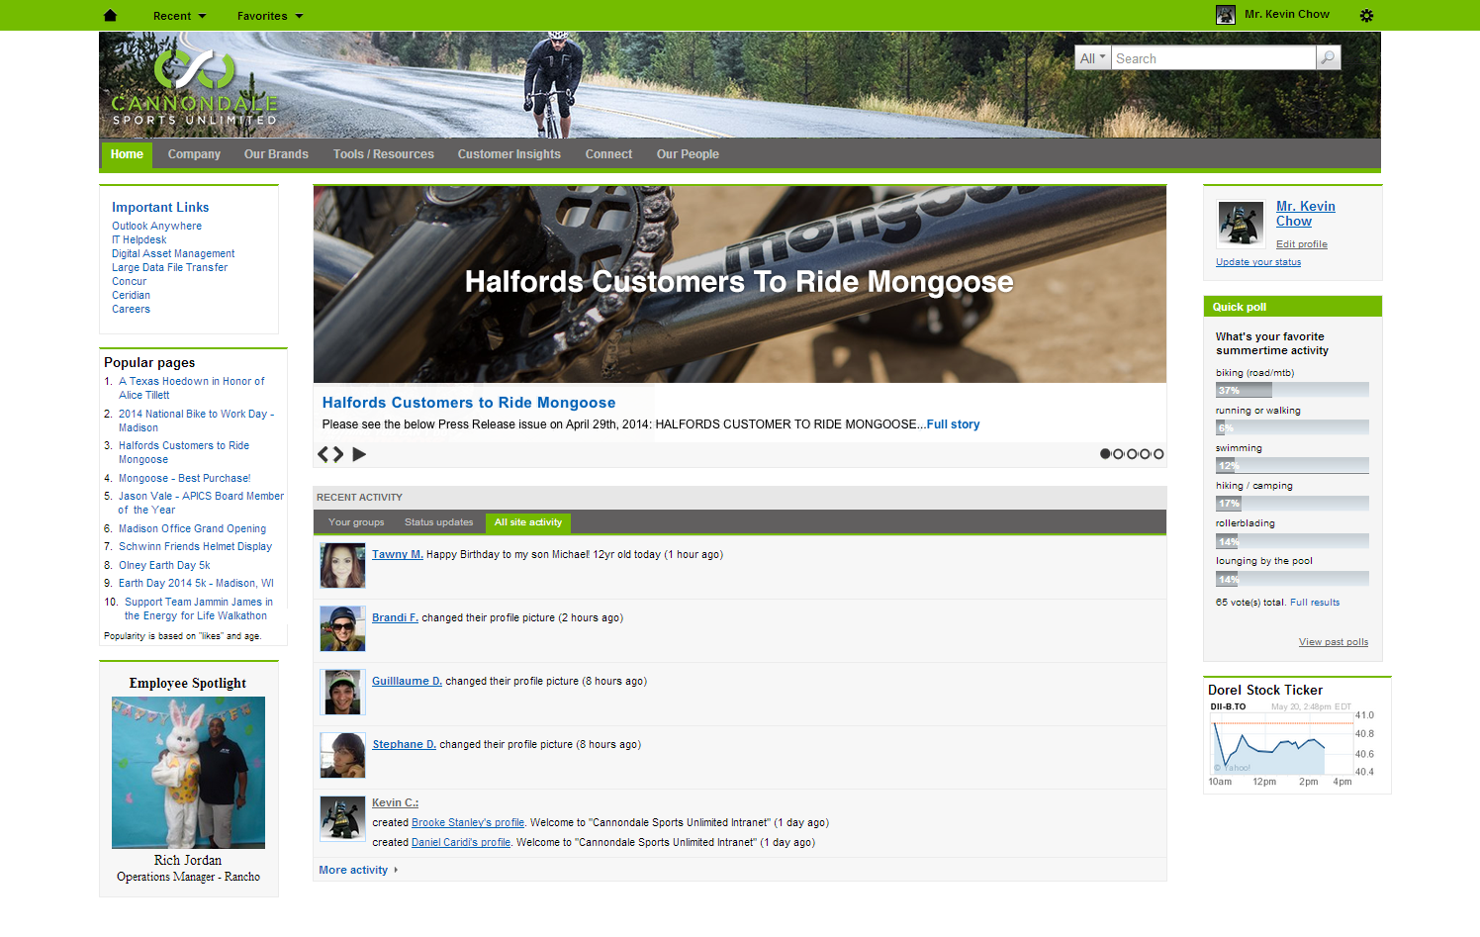Image resolution: width=1480 pixels, height=937 pixels.
Task: Open Olney Earth Day 5k page
Action: tap(164, 566)
